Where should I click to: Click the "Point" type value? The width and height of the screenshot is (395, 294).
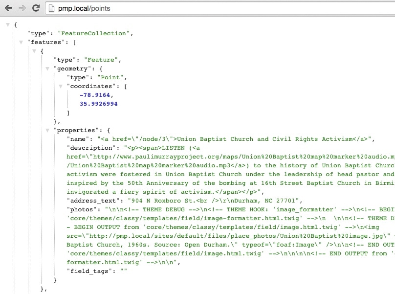coord(110,78)
